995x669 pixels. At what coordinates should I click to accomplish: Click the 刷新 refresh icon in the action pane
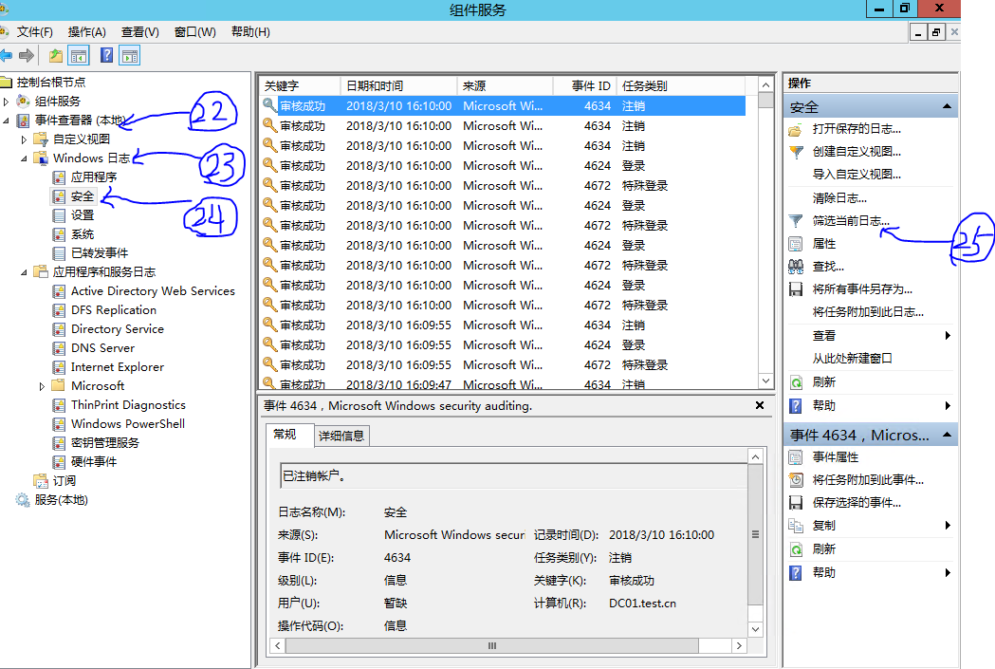coord(795,381)
